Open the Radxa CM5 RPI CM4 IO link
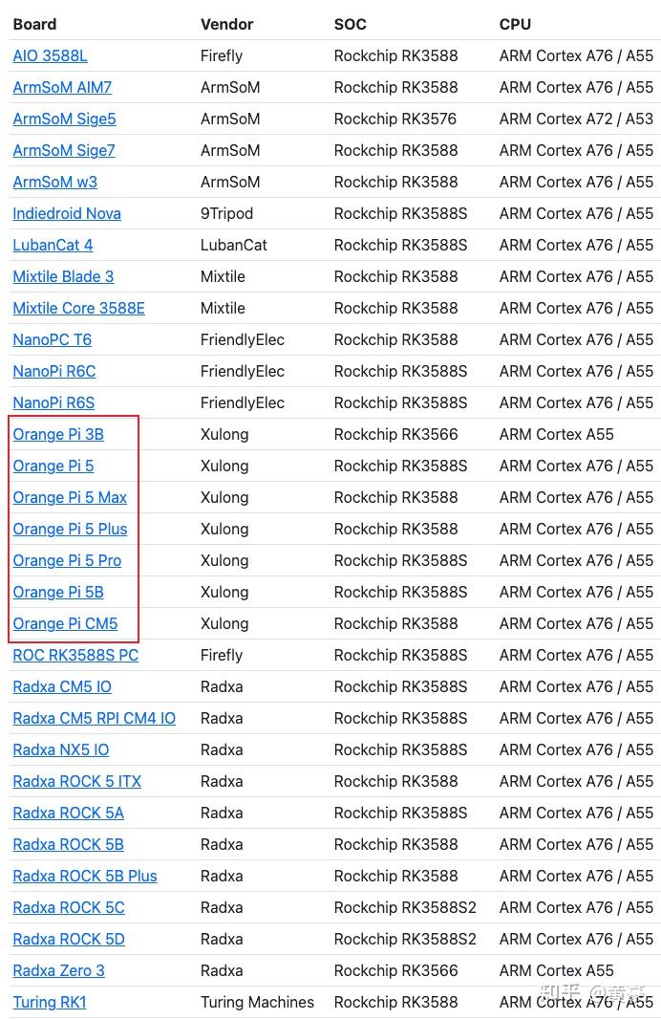The height and width of the screenshot is (1020, 661). [x=94, y=718]
